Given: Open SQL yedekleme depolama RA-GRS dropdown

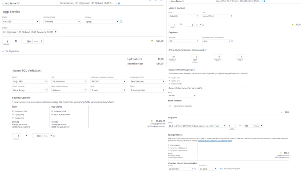Looking at the screenshot, I should pos(108,81).
